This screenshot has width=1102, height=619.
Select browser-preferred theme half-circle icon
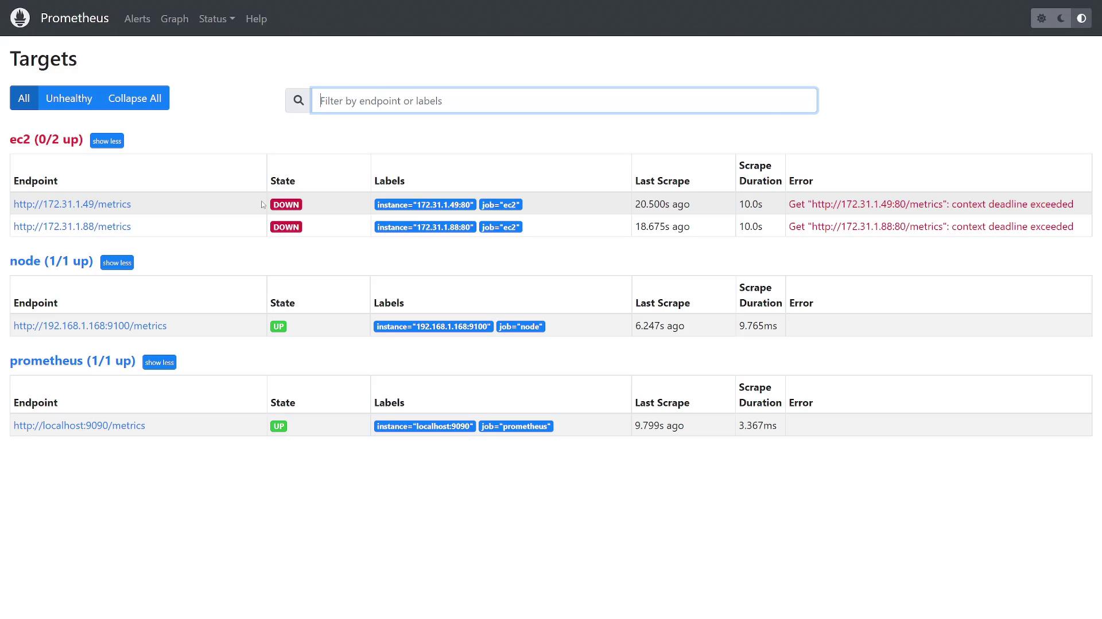(x=1081, y=18)
